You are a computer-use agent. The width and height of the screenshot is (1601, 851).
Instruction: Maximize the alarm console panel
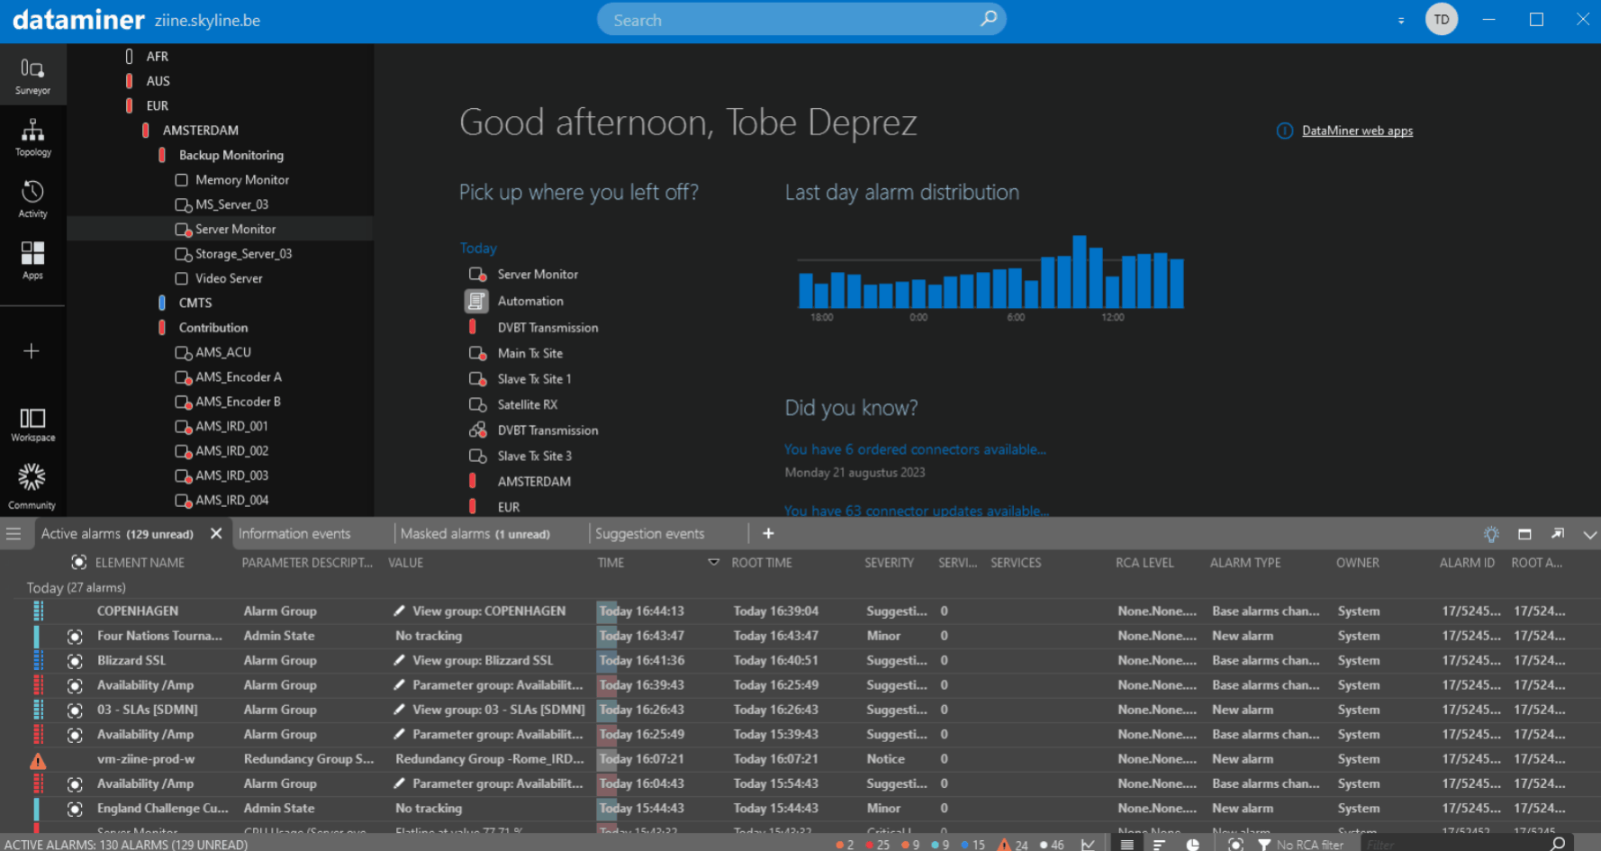tap(1524, 534)
